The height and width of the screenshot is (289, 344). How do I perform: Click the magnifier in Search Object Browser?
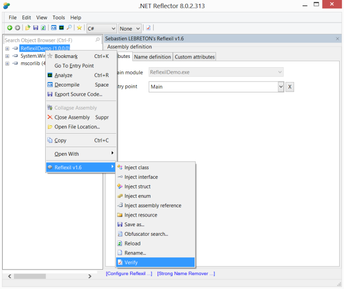tap(98, 40)
